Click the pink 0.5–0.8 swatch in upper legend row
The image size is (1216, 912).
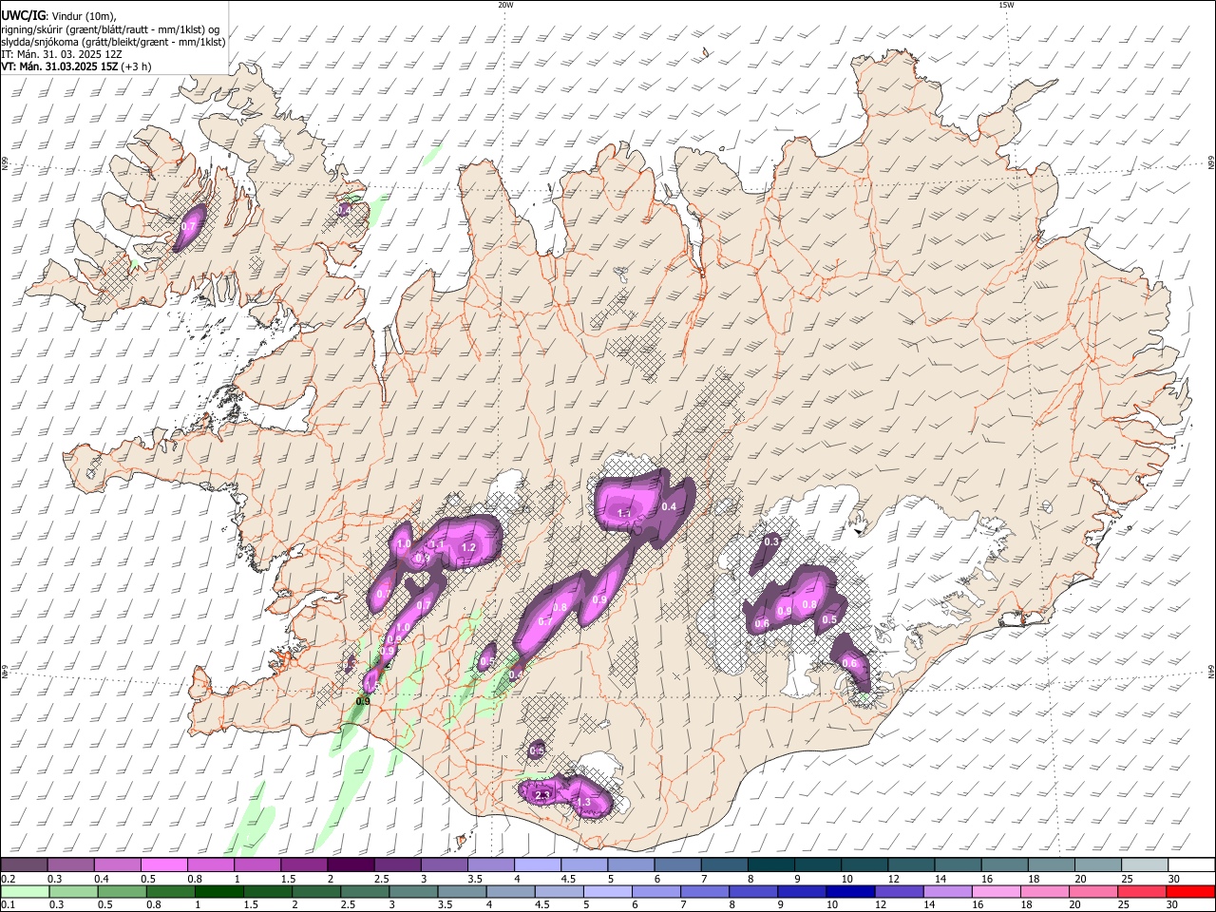(163, 865)
